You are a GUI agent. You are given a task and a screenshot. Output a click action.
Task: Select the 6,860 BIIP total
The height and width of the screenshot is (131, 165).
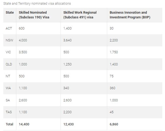pos(114,124)
